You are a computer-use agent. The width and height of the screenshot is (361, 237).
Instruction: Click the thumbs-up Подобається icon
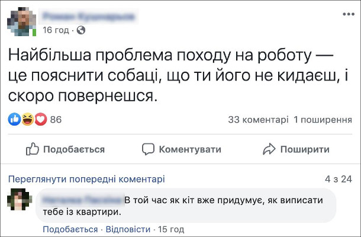click(x=32, y=150)
